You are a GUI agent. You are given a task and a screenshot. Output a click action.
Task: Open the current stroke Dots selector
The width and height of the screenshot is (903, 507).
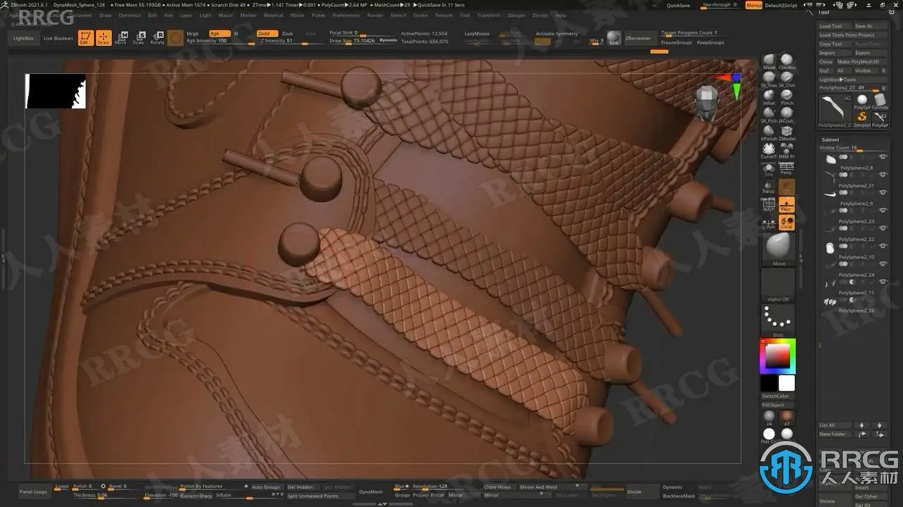click(x=778, y=320)
